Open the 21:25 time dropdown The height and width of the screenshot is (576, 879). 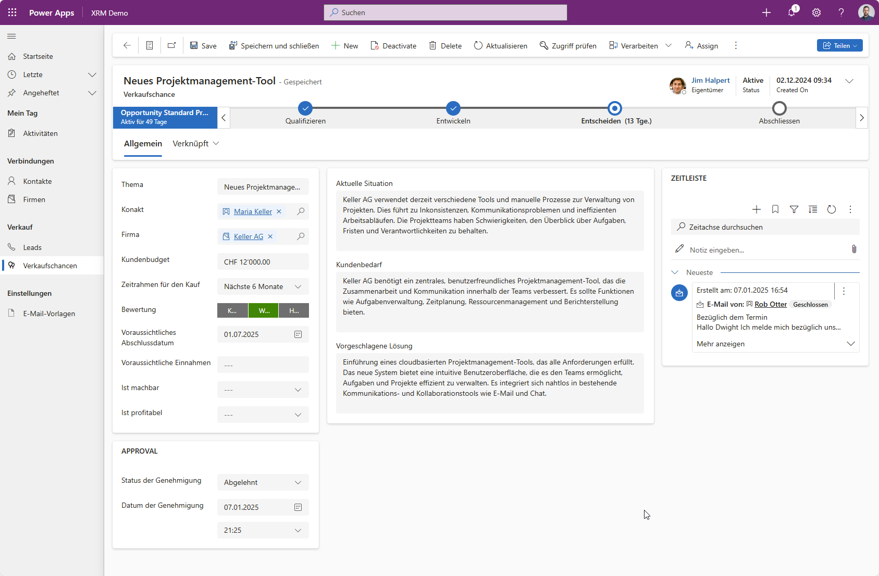coord(263,530)
